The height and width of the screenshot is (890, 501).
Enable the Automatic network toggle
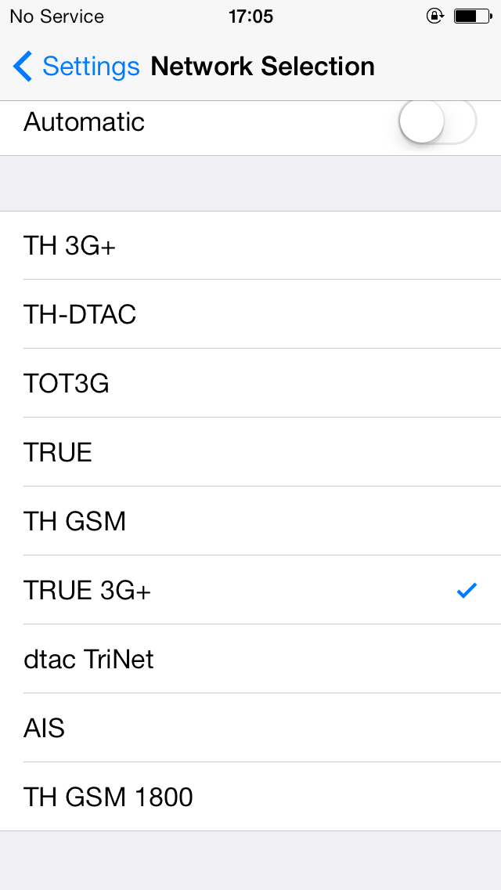[x=438, y=121]
